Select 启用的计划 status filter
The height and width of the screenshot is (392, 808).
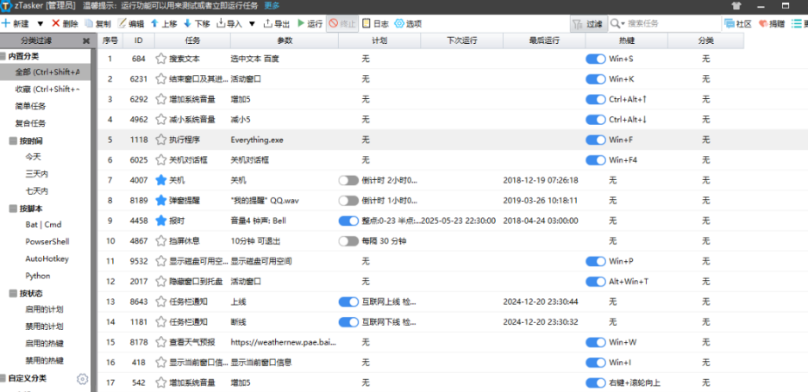click(x=44, y=309)
